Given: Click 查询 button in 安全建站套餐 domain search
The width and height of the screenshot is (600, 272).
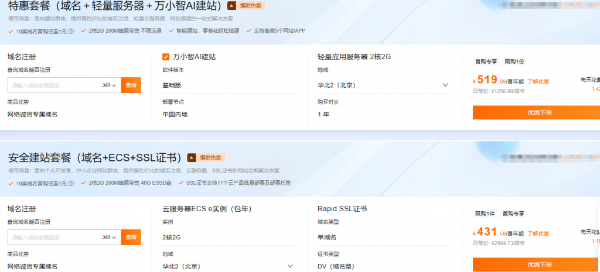Looking at the screenshot, I should [131, 237].
